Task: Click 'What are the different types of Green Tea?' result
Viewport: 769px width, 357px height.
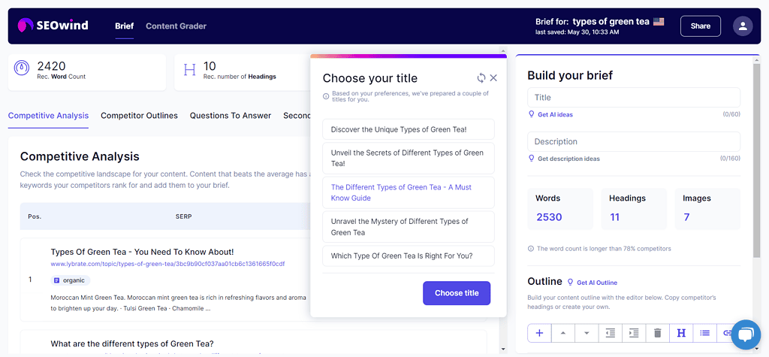Action: [x=132, y=343]
